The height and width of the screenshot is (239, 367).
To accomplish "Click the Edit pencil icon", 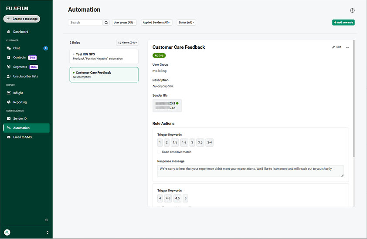I will click(334, 47).
